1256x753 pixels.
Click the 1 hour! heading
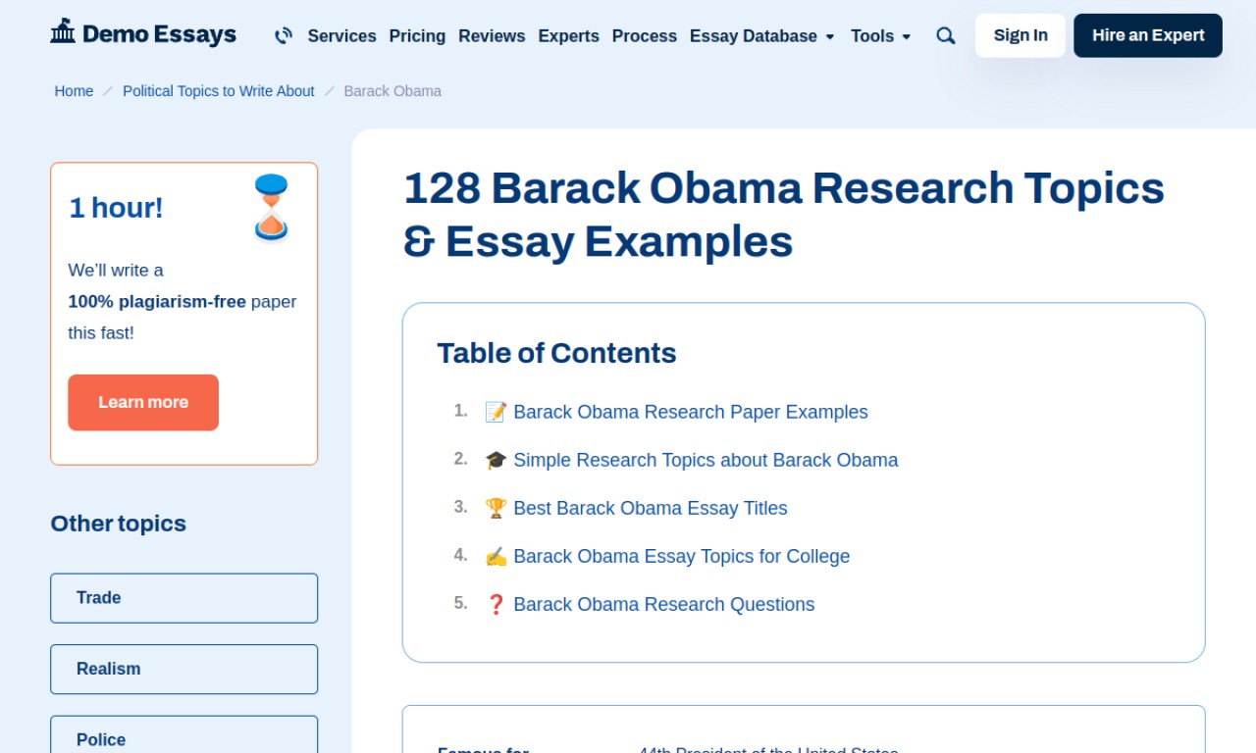116,208
